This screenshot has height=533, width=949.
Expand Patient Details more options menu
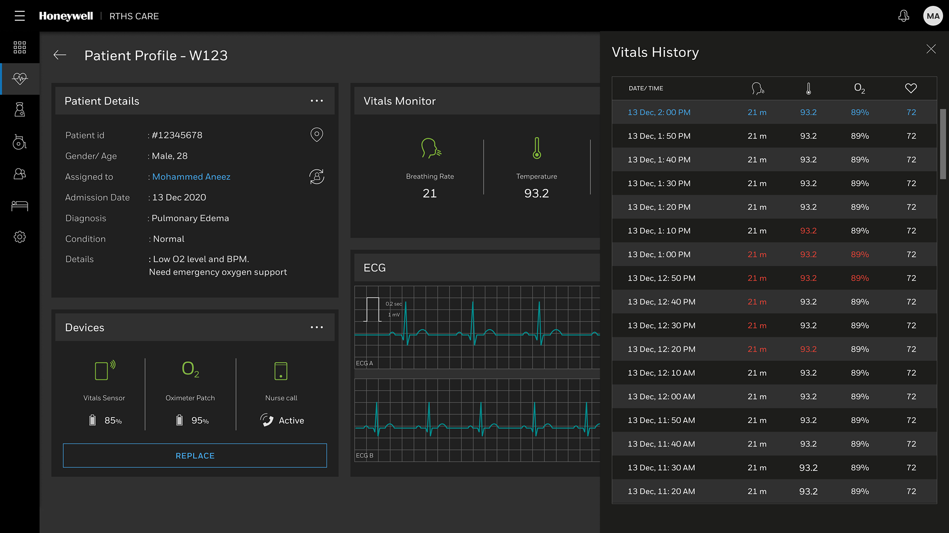click(x=317, y=101)
